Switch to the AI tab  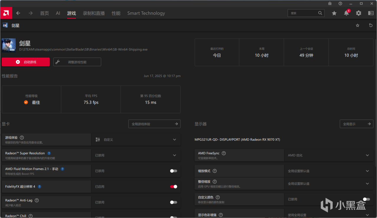tap(58, 13)
